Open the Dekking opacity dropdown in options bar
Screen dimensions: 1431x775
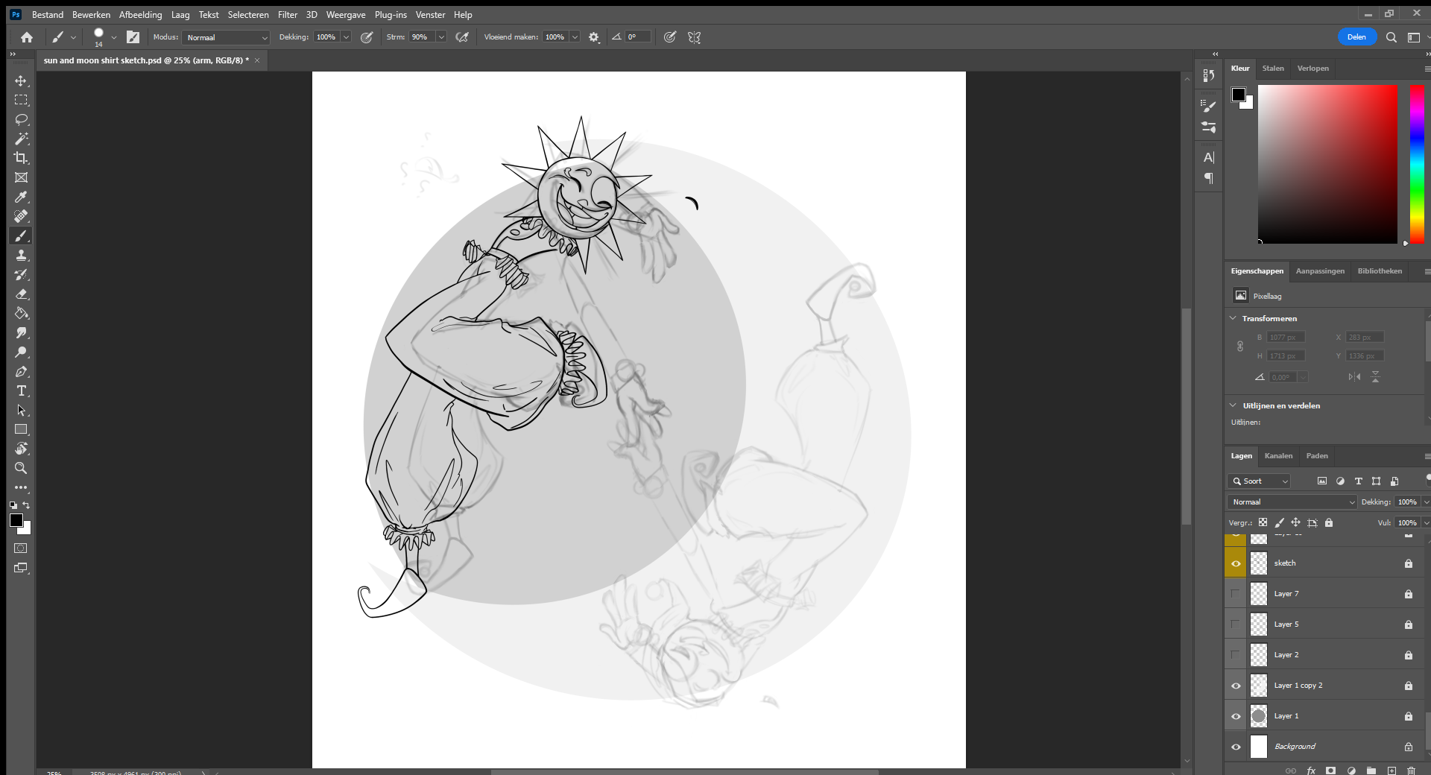[346, 37]
